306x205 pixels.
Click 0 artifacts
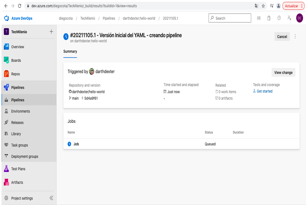[x=226, y=98]
